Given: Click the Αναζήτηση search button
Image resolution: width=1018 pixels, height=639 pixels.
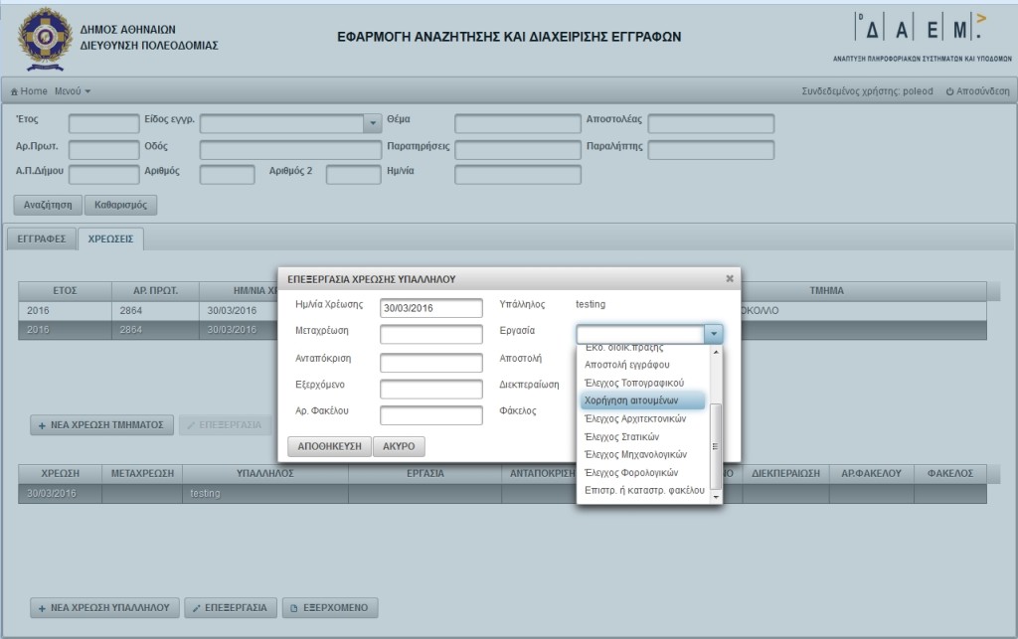Looking at the screenshot, I should coord(48,206).
